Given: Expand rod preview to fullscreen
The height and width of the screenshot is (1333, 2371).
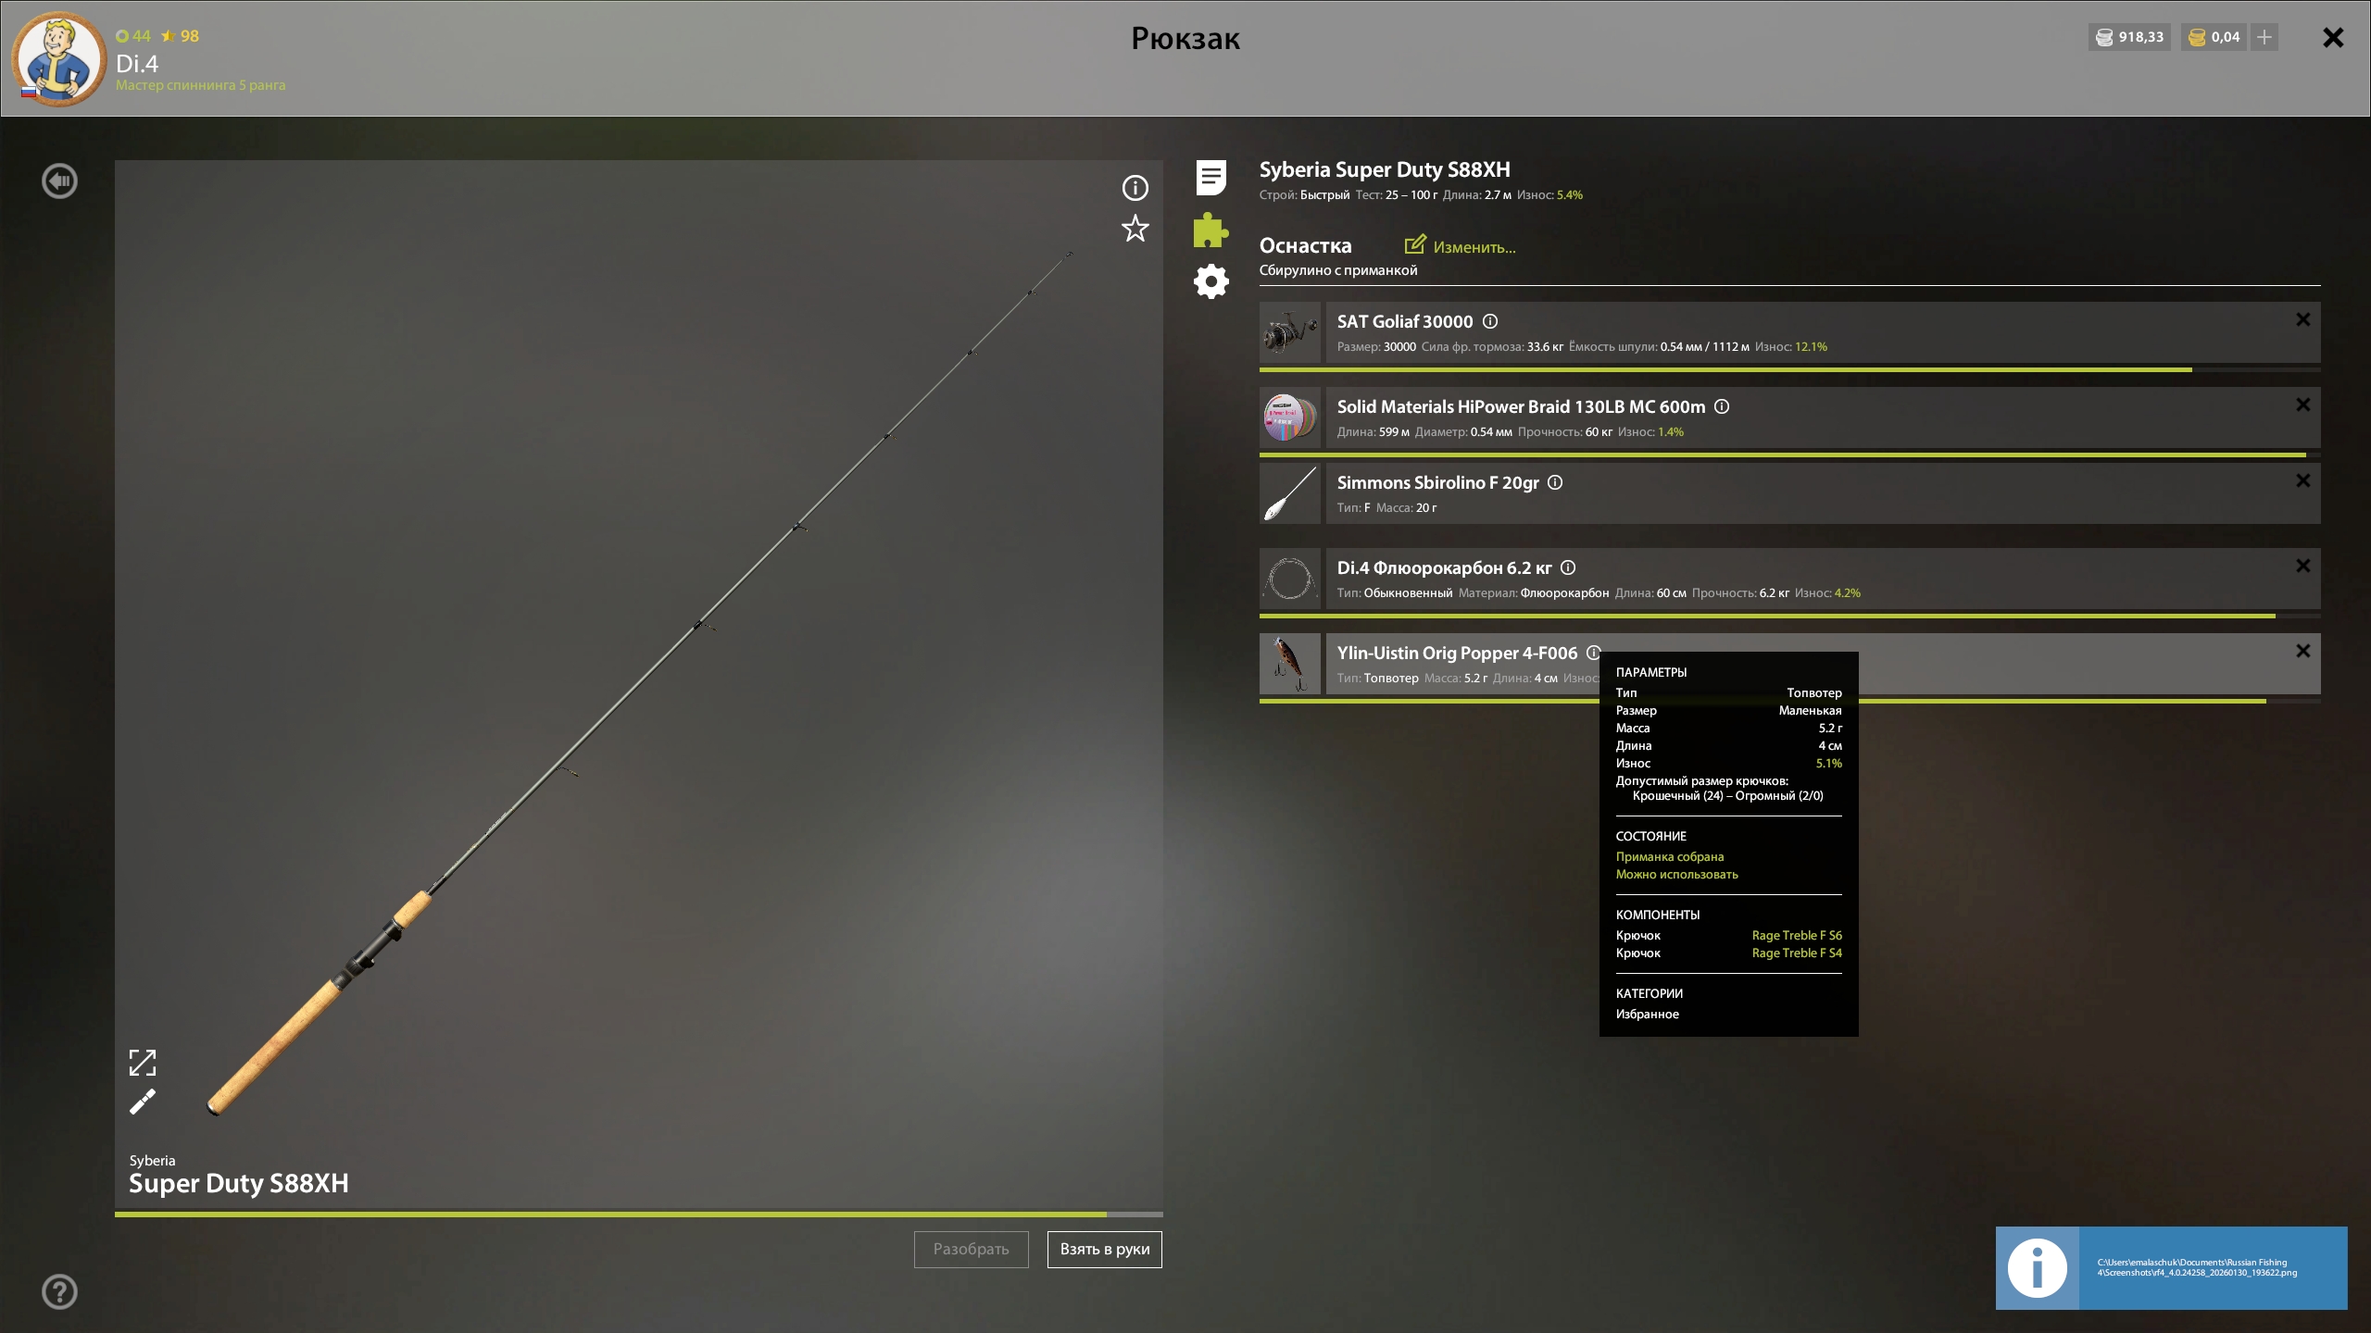Looking at the screenshot, I should click(x=143, y=1063).
